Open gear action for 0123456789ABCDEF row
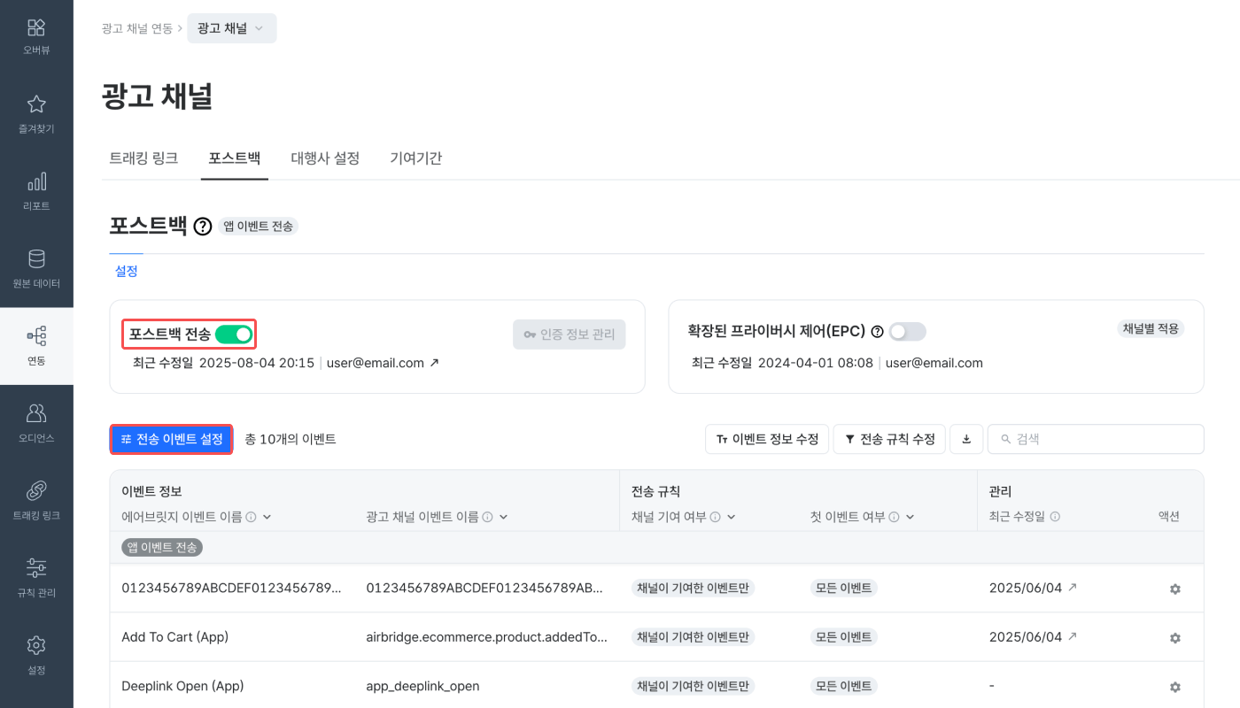This screenshot has height=708, width=1240. tap(1175, 589)
